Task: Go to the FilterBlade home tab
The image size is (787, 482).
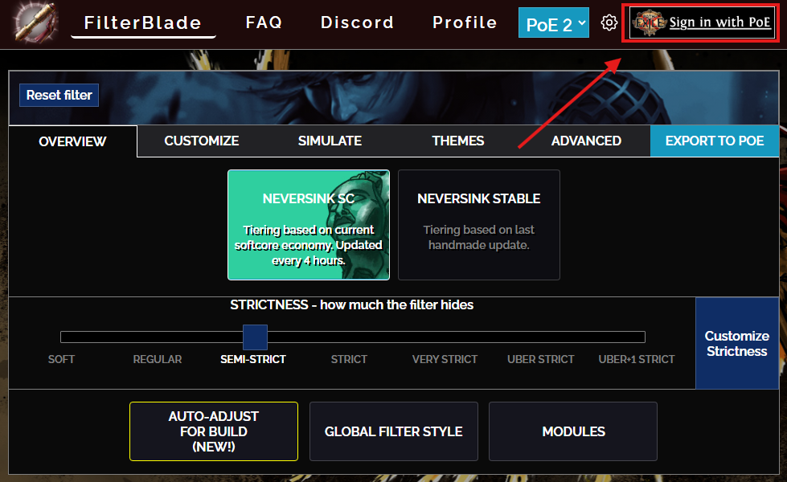Action: tap(143, 22)
